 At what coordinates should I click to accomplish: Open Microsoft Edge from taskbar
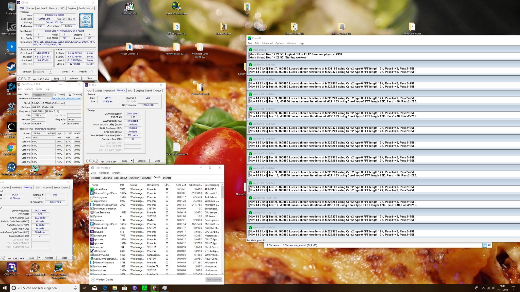click(105, 288)
